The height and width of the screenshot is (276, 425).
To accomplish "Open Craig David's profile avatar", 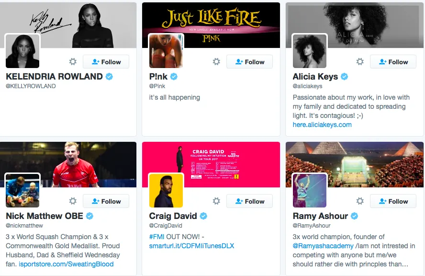I will (166, 191).
